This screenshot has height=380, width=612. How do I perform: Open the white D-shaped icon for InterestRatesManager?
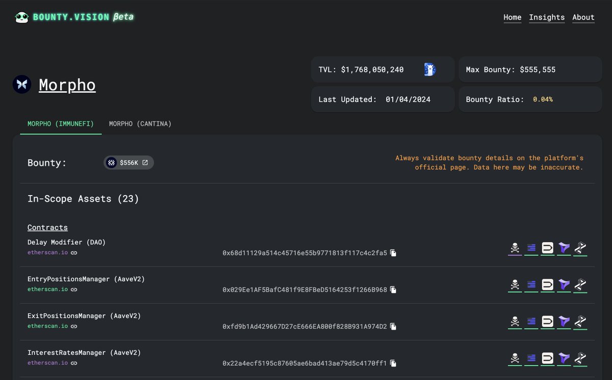tap(548, 358)
